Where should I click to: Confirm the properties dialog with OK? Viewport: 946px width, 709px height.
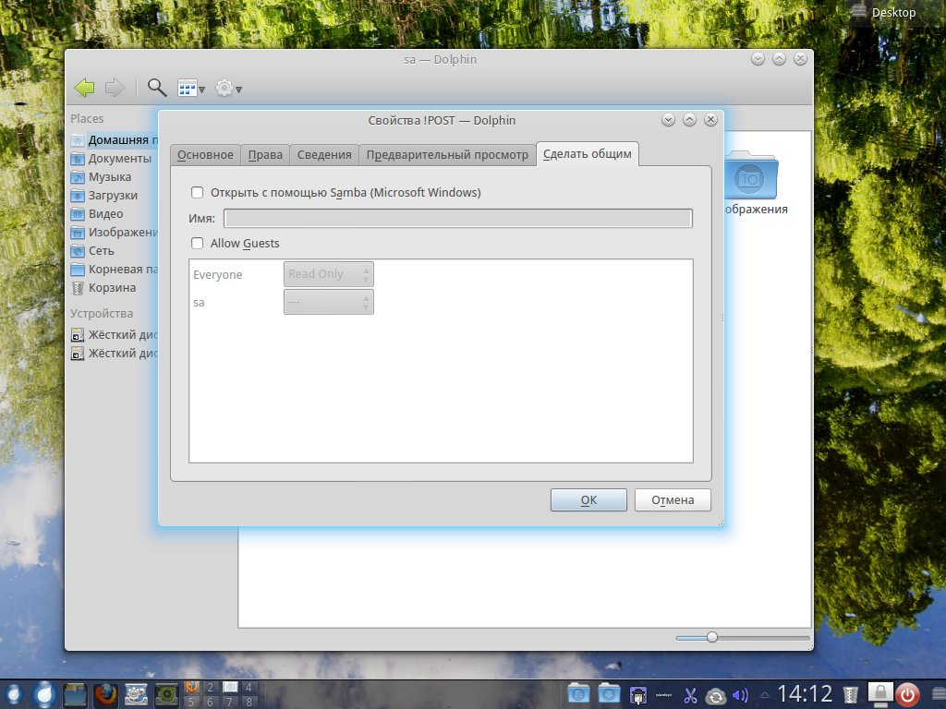[x=588, y=499]
